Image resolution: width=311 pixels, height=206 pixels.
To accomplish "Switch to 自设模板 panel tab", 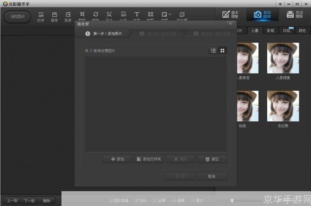I will tap(295, 14).
